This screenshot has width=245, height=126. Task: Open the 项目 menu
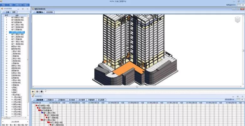pos(3,5)
